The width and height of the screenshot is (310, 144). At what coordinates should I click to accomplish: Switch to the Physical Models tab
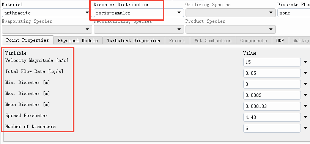pos(78,41)
